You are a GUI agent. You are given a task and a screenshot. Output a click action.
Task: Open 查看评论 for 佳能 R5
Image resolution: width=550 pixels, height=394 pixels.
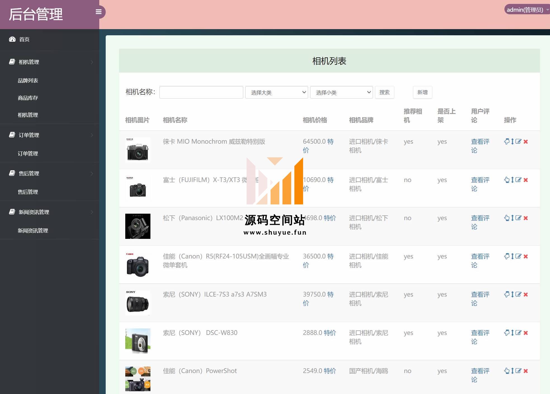[x=480, y=261]
